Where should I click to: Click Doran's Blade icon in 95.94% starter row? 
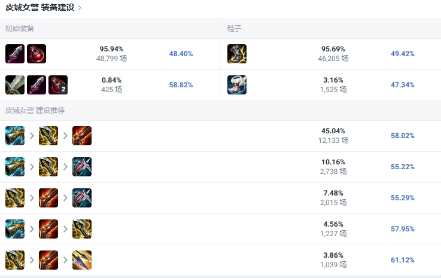click(15, 54)
